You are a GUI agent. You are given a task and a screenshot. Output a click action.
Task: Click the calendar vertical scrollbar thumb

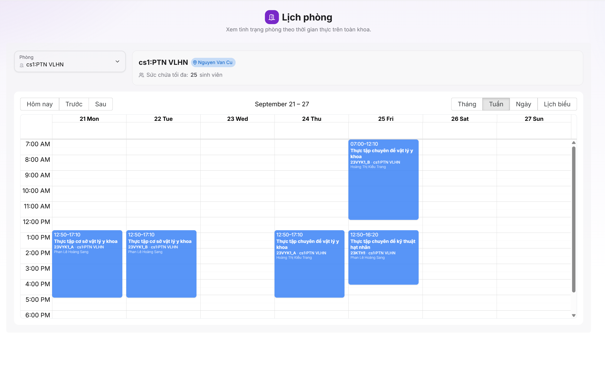pos(574,219)
